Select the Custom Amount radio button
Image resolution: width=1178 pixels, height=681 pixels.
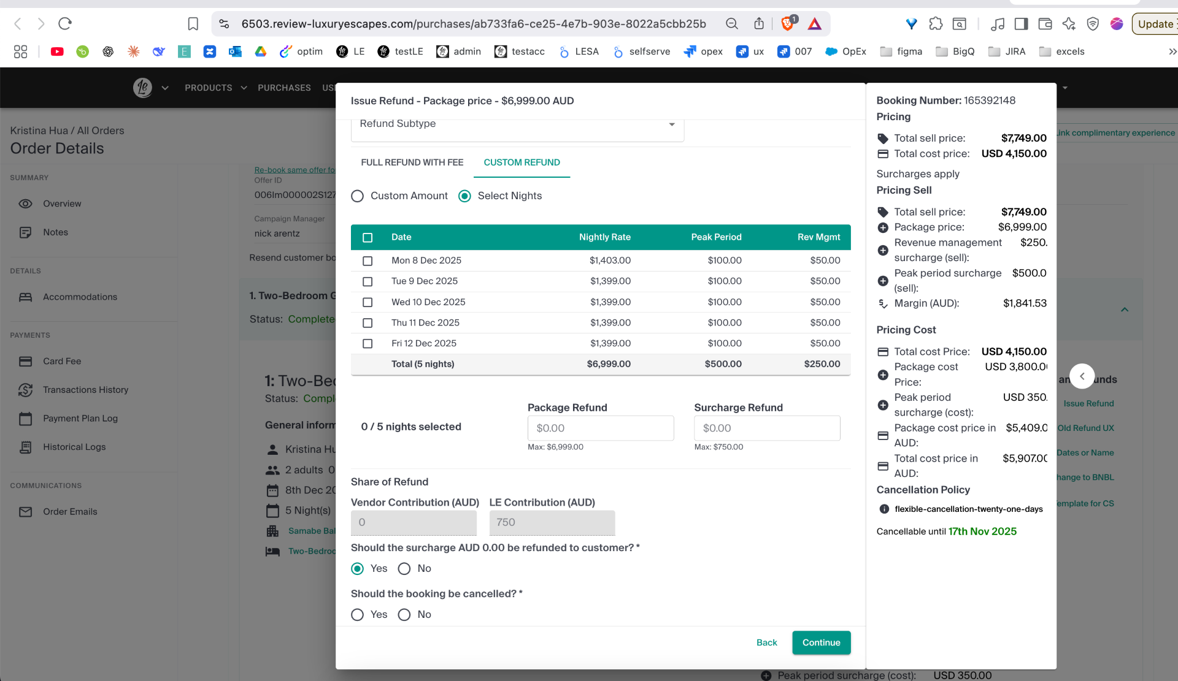pos(357,196)
